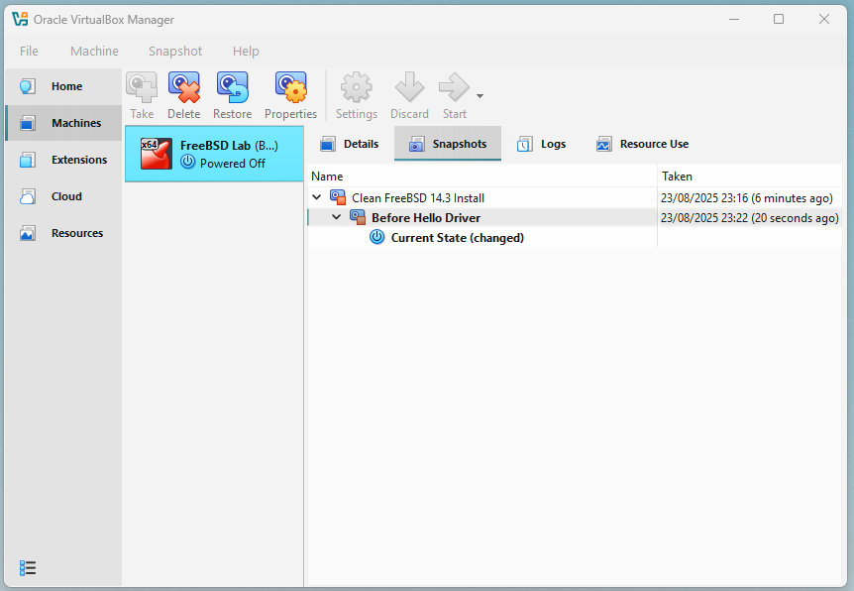Click the 23/08/2025 23:16 timestamp cell
Screen dimensions: 854x591
(x=749, y=198)
